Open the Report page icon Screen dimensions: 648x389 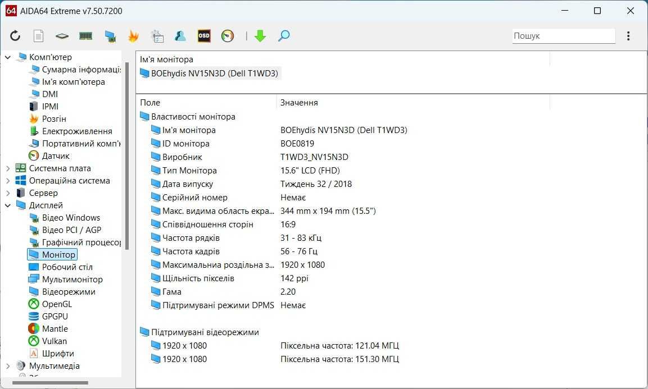coord(38,36)
